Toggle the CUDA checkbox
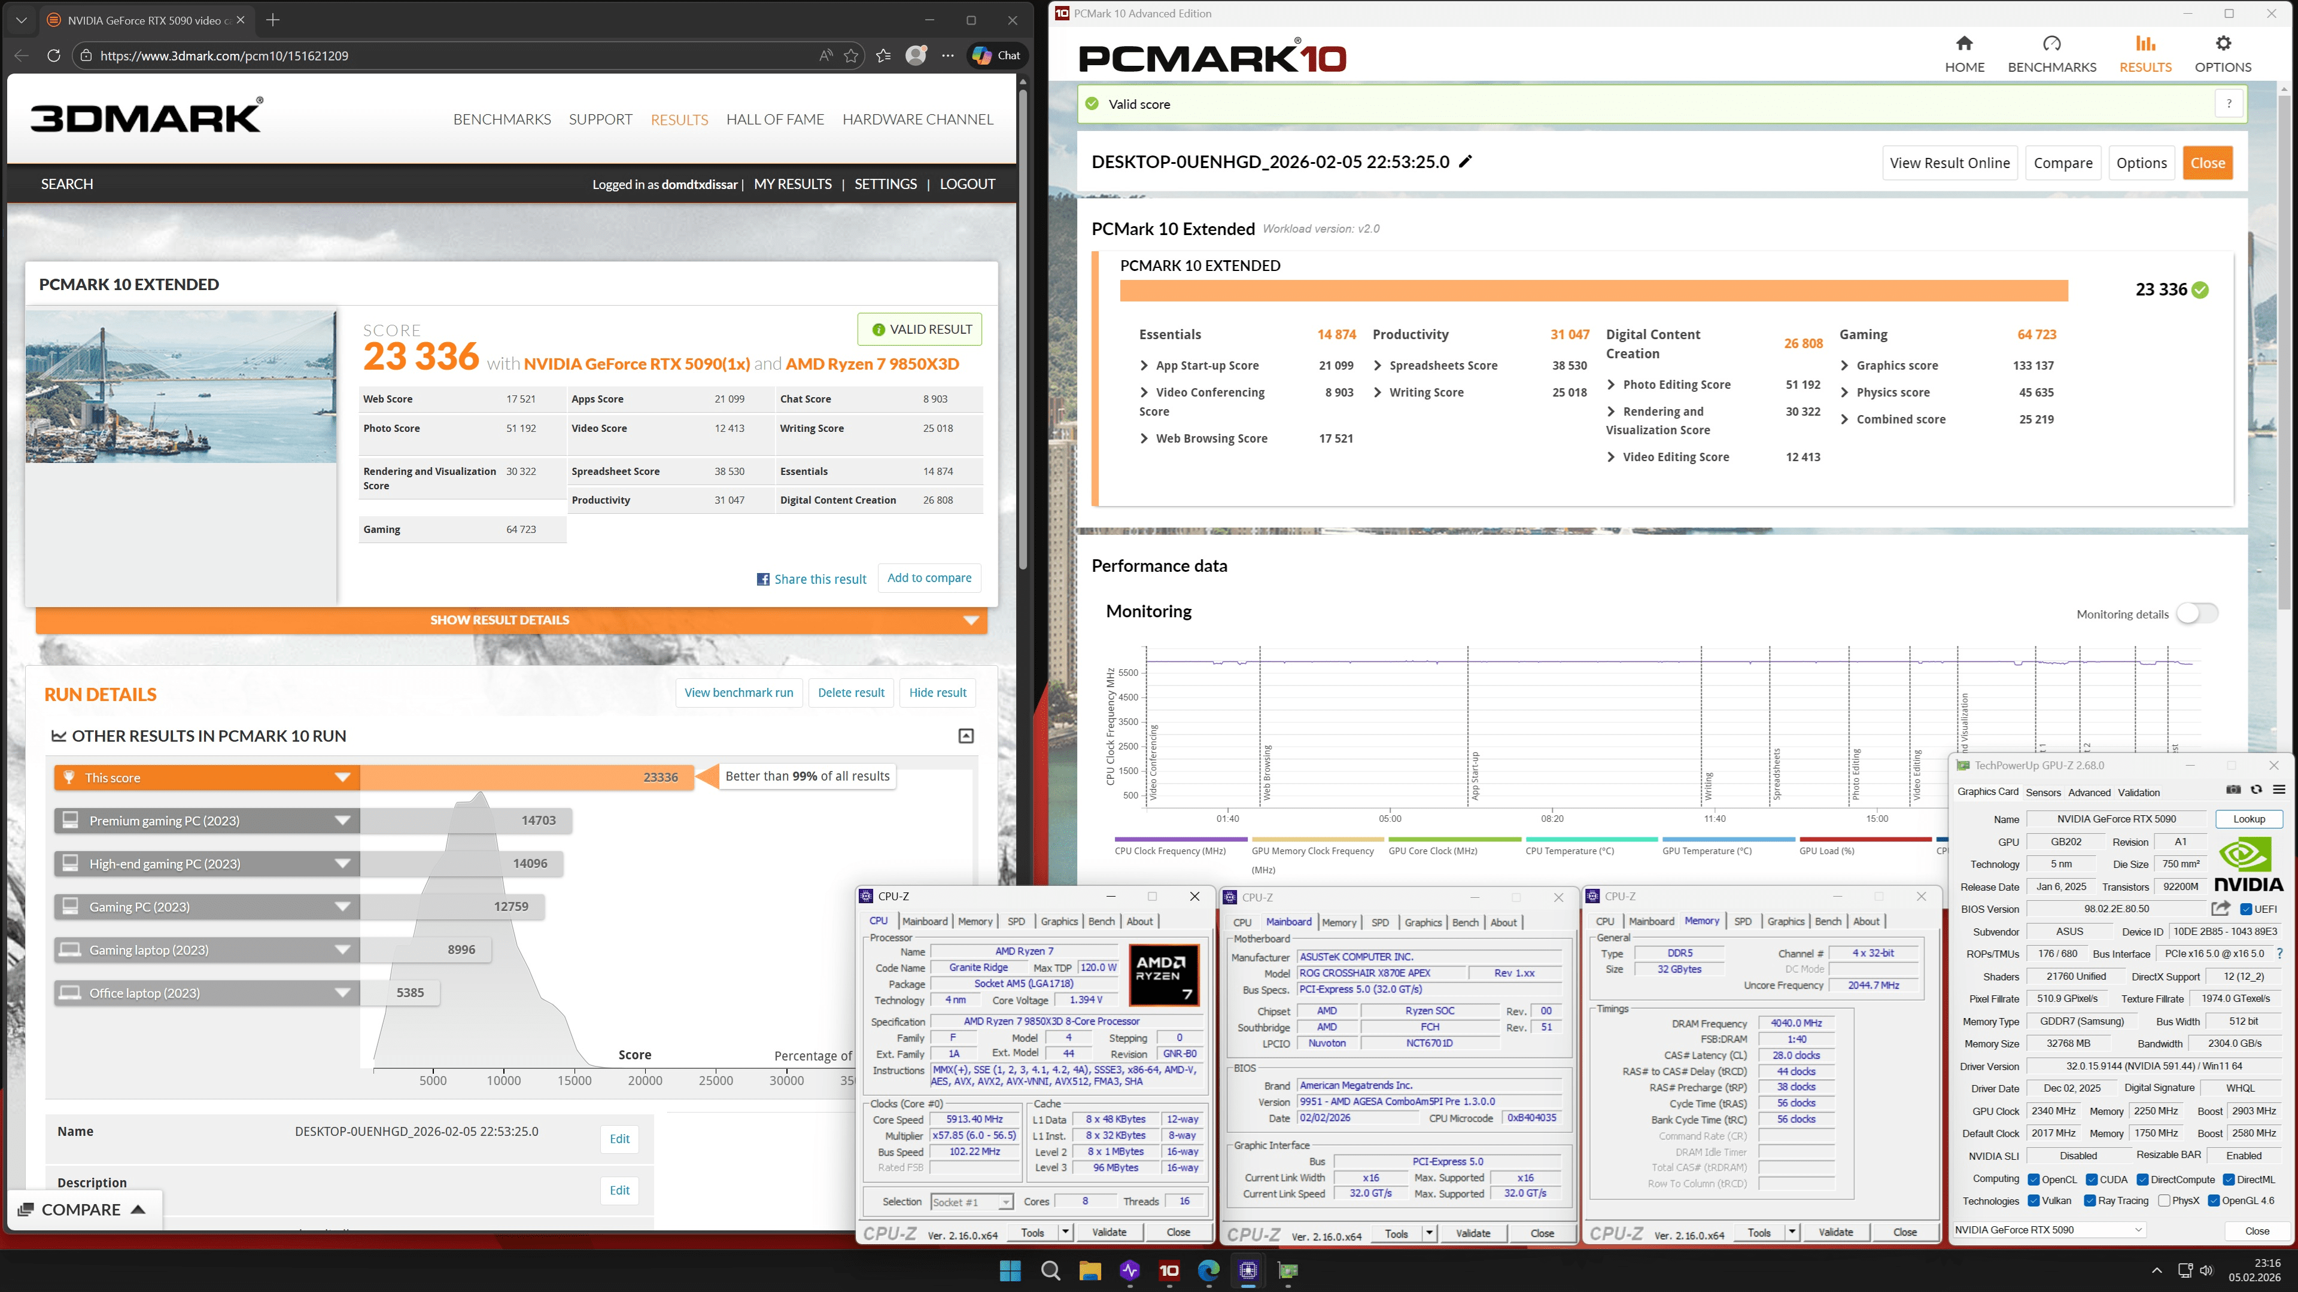The image size is (2298, 1292). (2092, 1180)
